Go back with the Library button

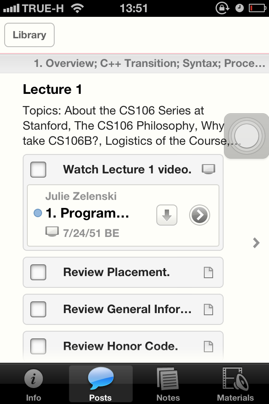[29, 35]
